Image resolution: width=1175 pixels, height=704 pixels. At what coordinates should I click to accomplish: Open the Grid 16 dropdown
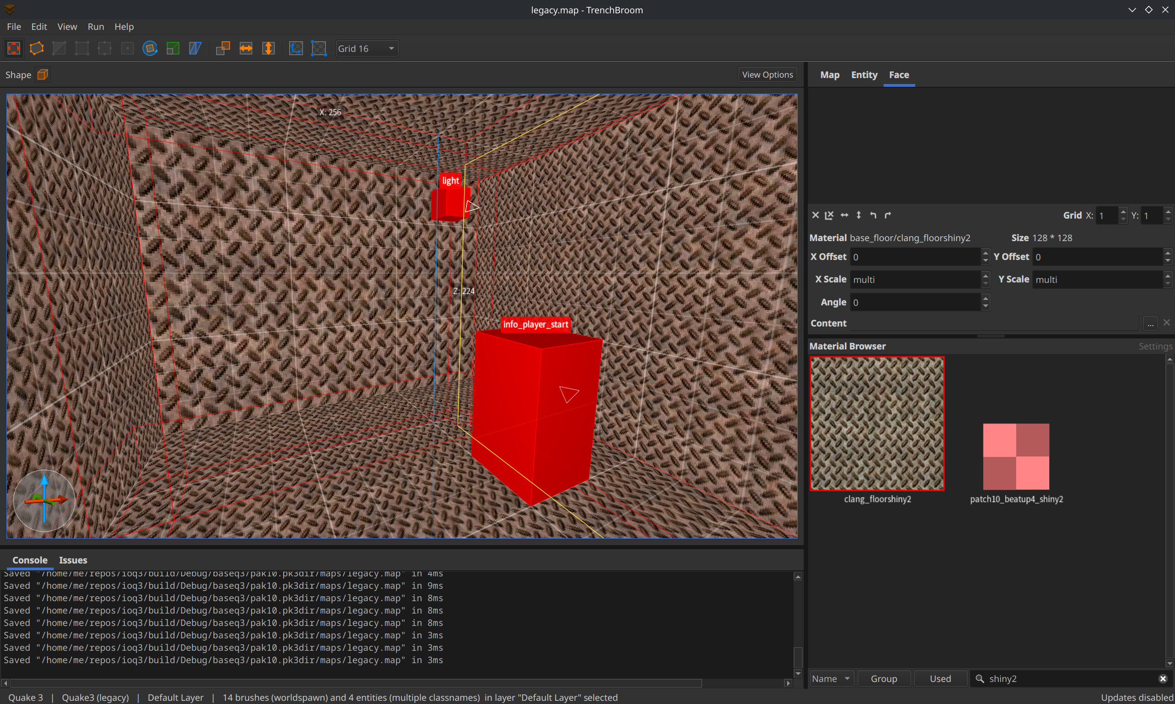367,48
